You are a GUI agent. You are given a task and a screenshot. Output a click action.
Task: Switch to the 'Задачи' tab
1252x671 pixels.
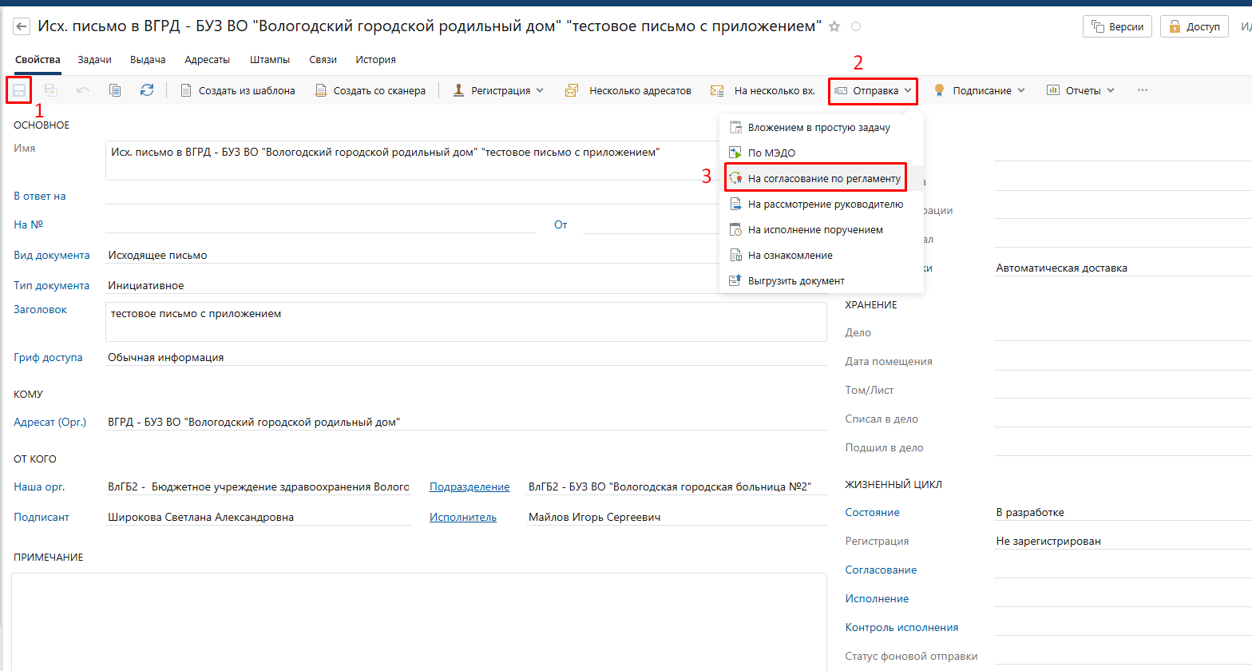(x=94, y=60)
